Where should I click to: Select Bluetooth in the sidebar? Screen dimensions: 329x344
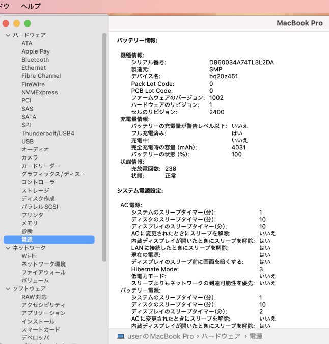pos(35,60)
